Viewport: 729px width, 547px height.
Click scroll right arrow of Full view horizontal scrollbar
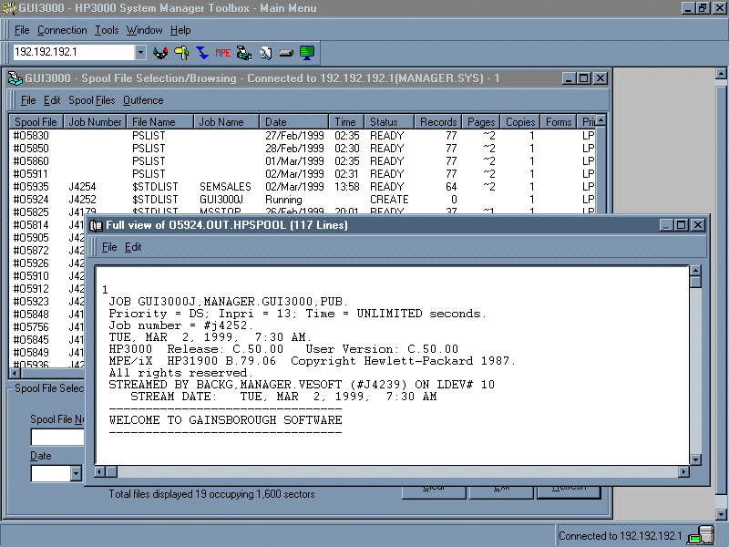(x=682, y=472)
